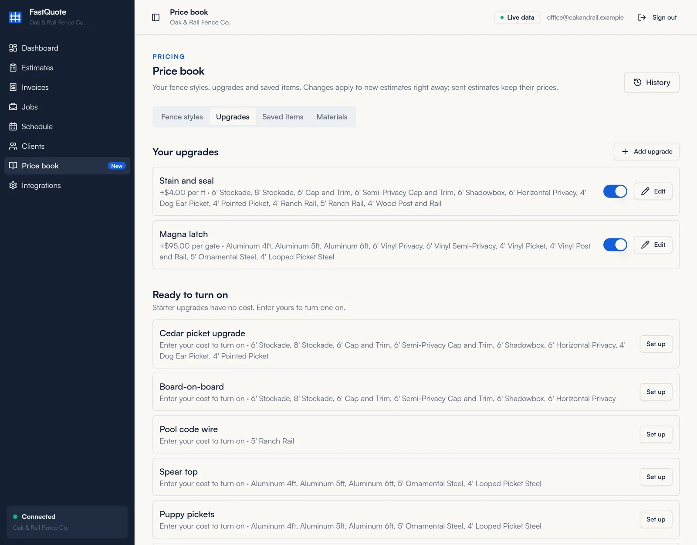Open Dashboard from the sidebar
The image size is (697, 545).
(x=67, y=48)
